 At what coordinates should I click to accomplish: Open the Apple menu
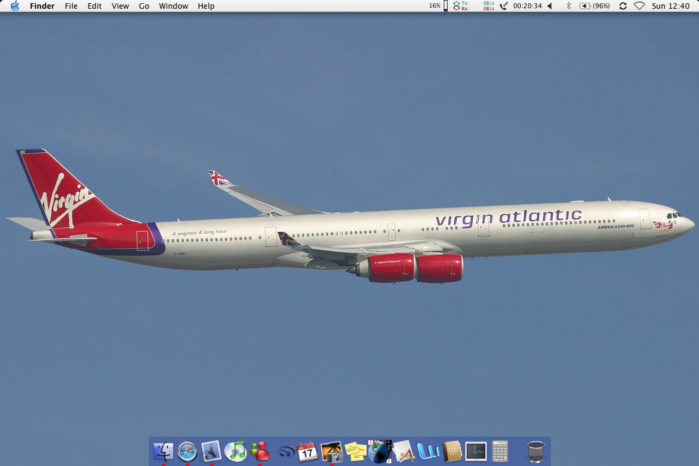(x=15, y=6)
